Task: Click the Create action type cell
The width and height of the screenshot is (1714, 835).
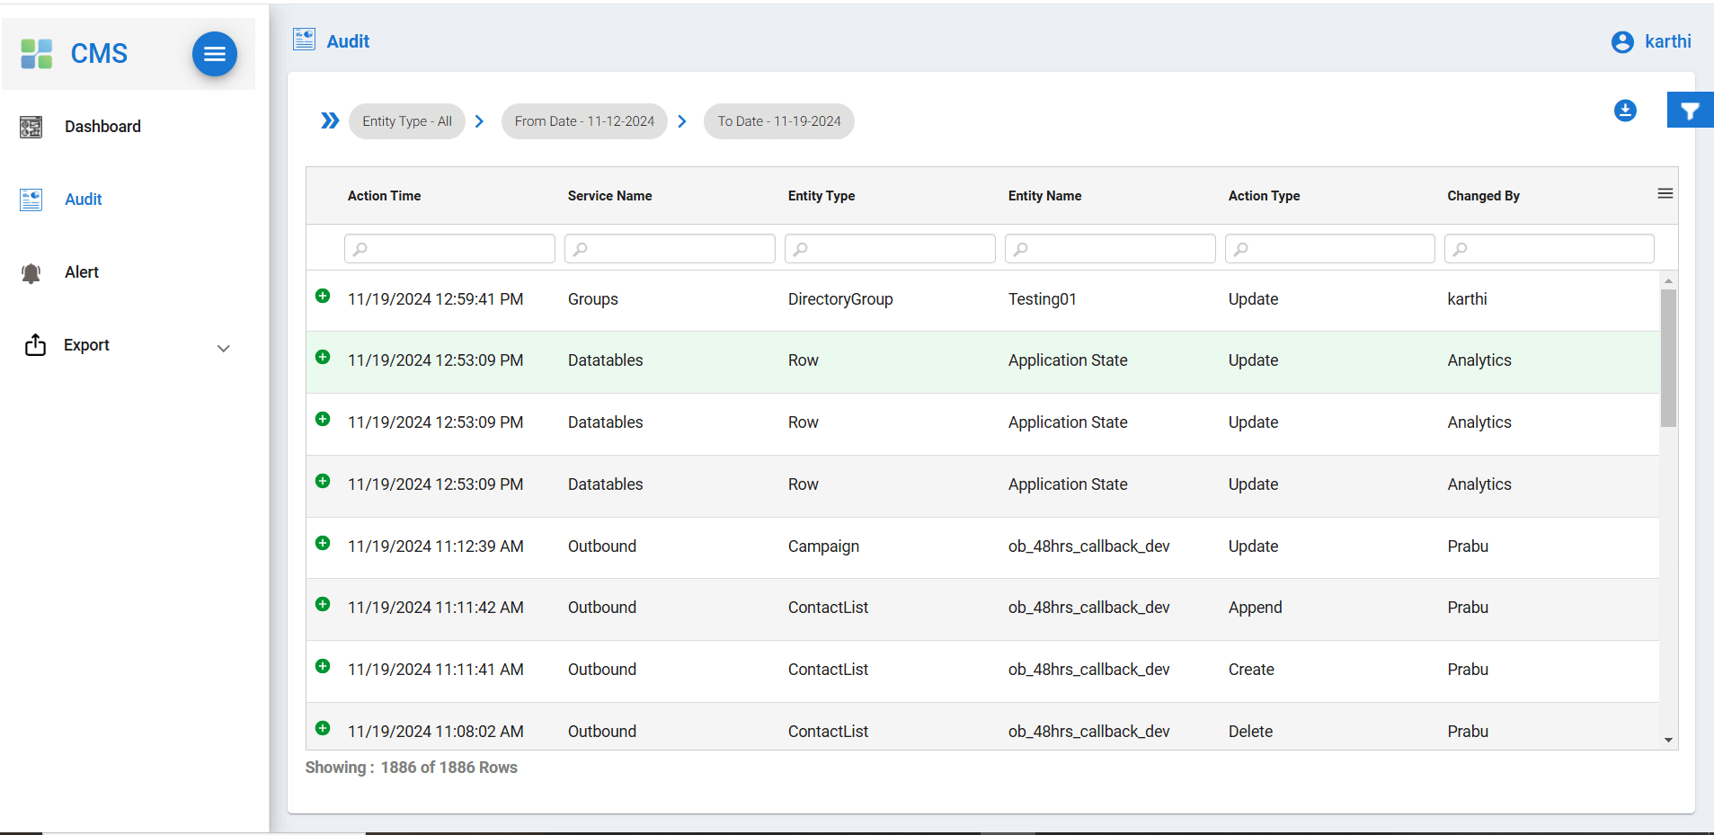Action: pos(1251,670)
